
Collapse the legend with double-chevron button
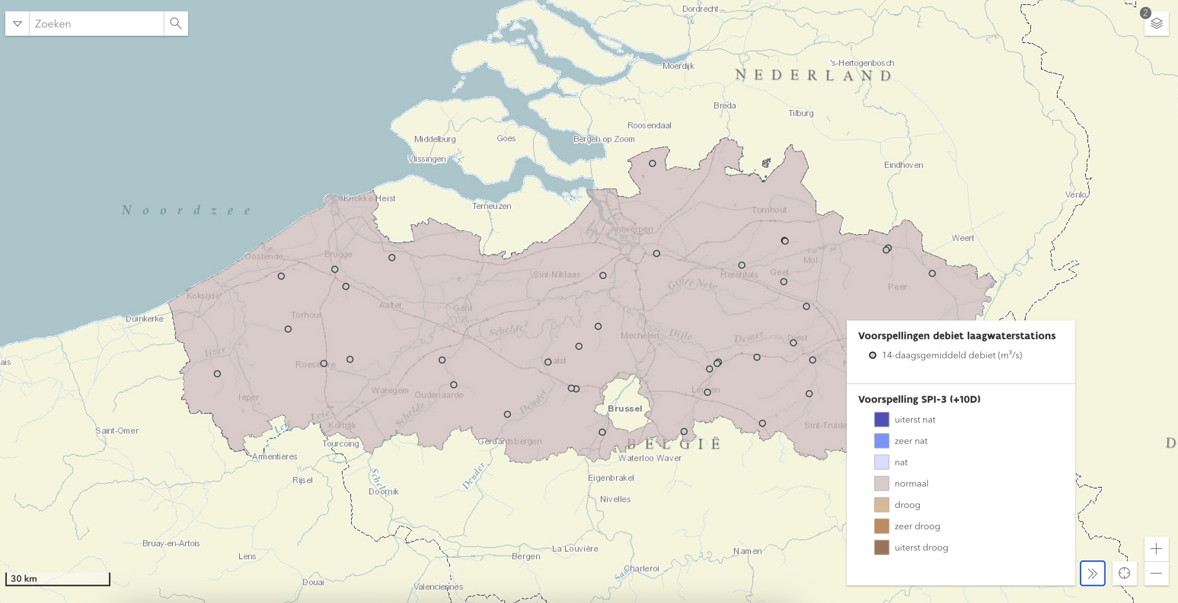[1093, 573]
